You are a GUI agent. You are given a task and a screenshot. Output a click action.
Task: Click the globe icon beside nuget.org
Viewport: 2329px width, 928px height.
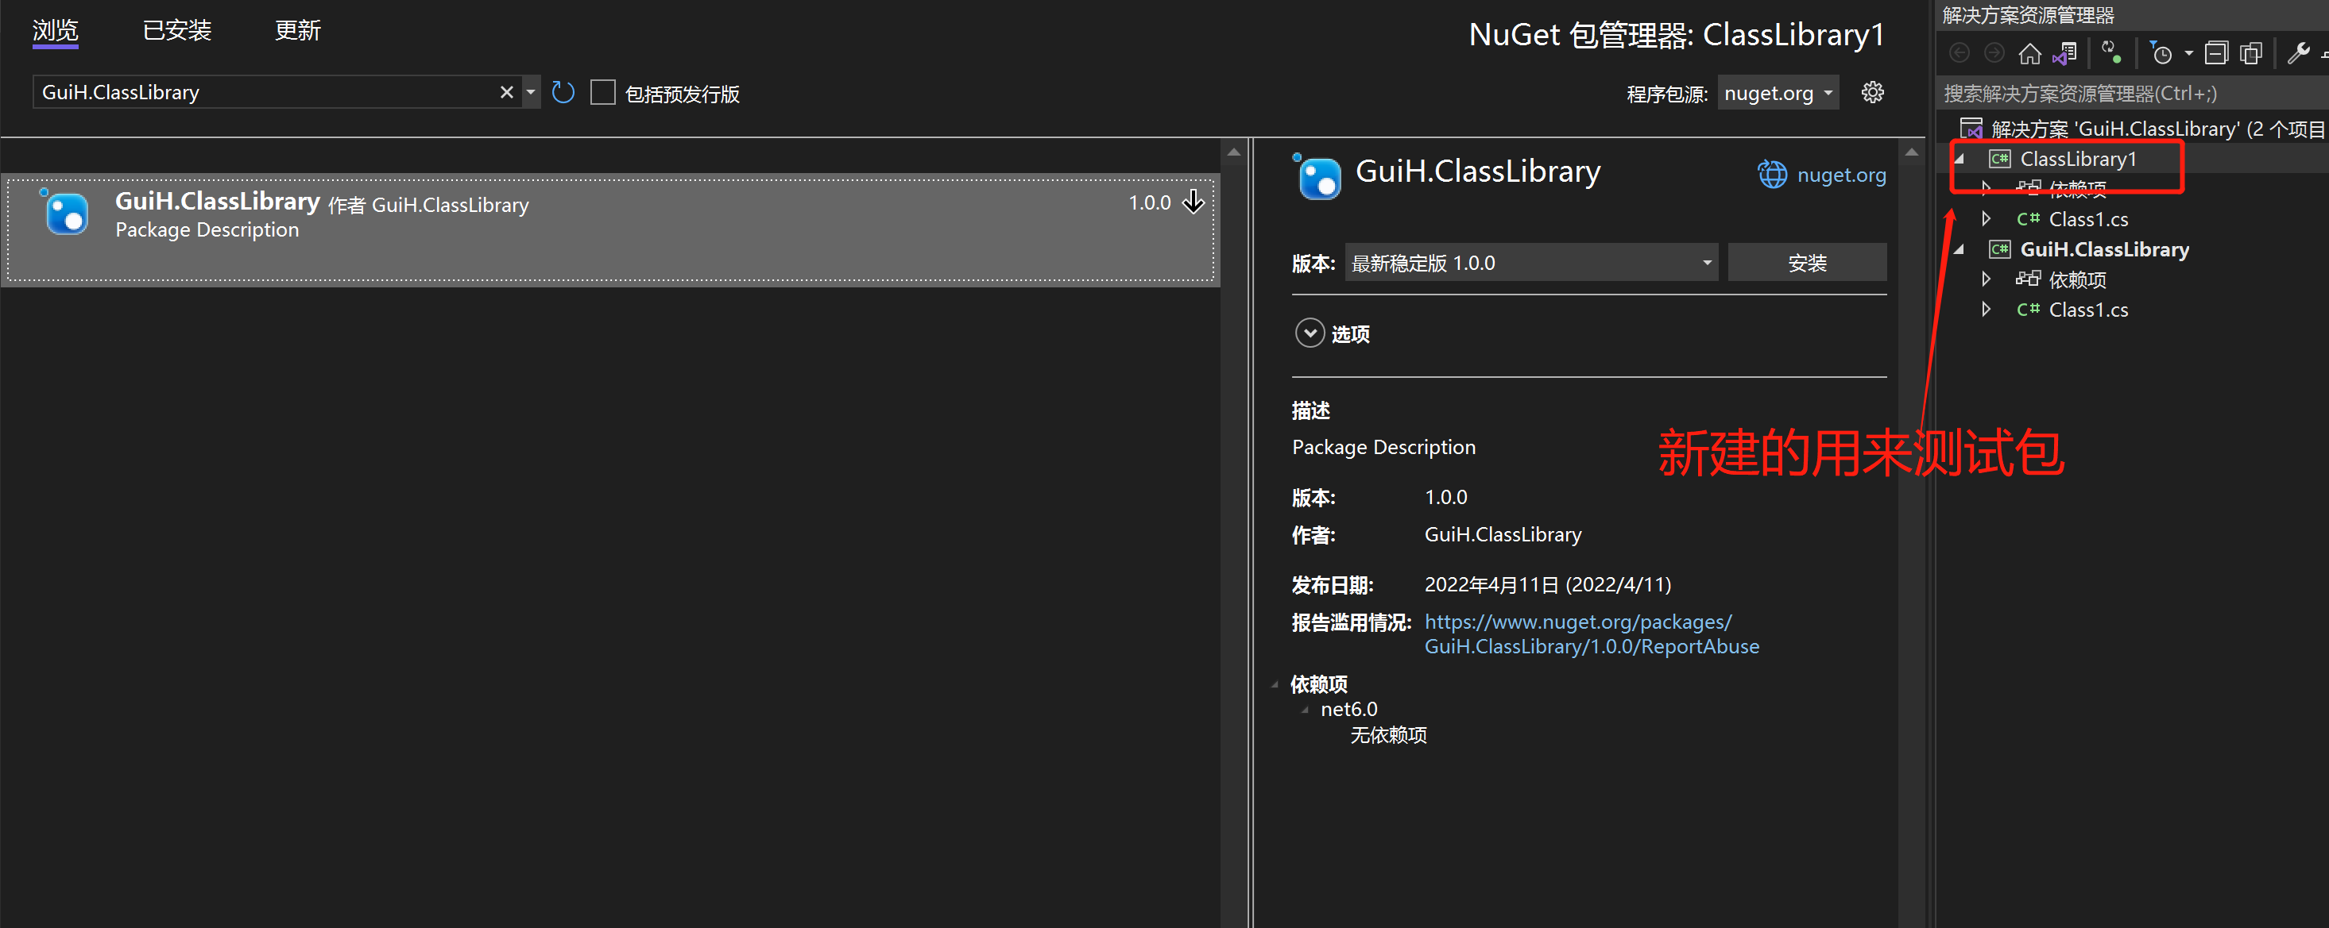[1771, 174]
